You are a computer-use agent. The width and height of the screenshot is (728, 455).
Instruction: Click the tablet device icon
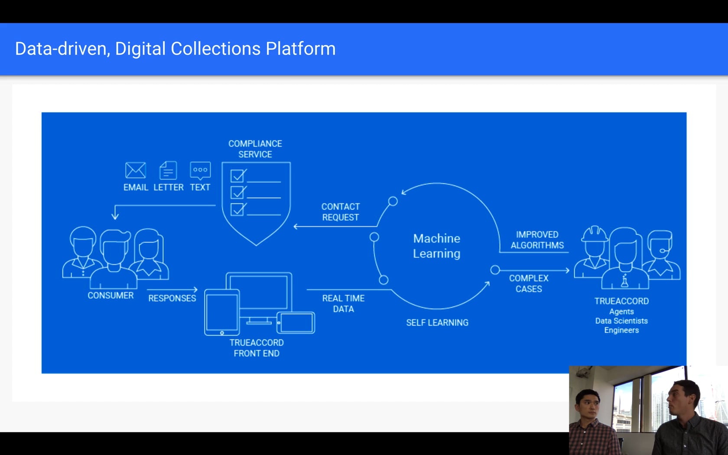tap(222, 312)
